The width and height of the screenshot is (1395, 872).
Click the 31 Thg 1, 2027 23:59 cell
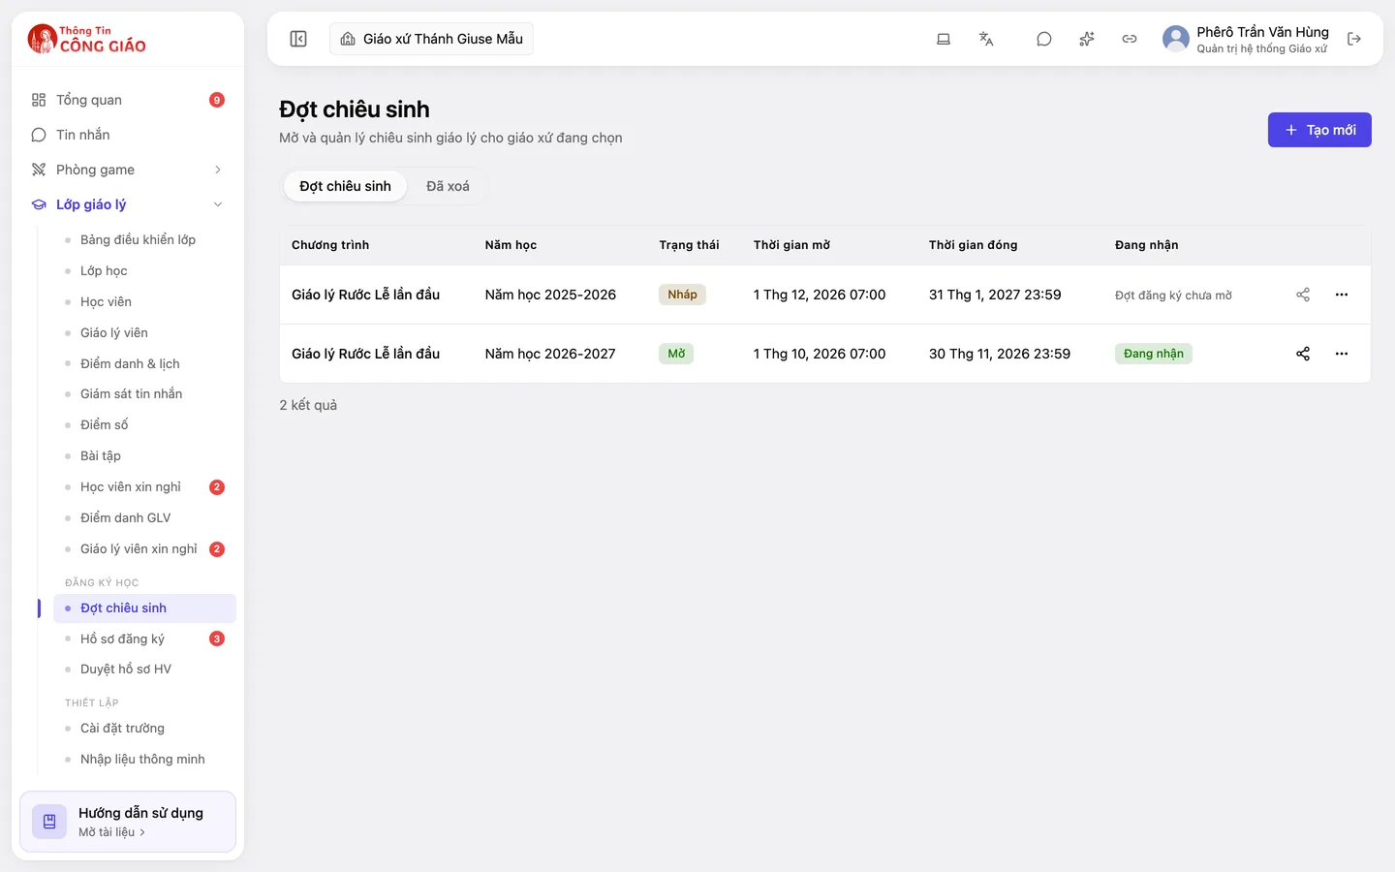click(x=995, y=295)
